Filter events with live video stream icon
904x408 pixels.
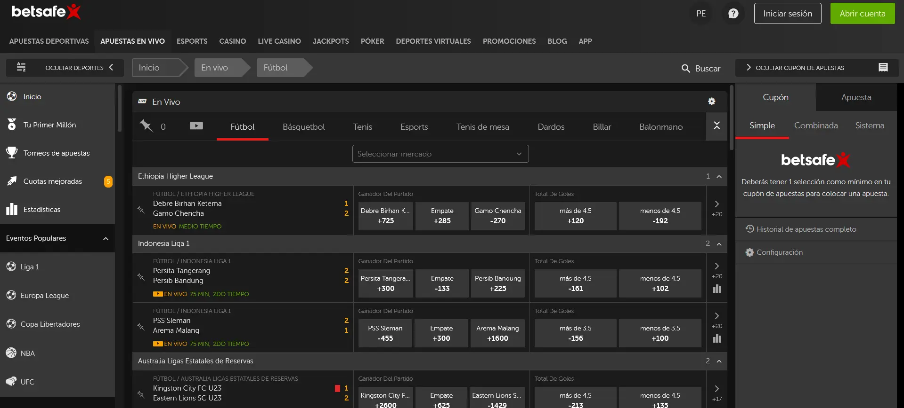pos(196,126)
